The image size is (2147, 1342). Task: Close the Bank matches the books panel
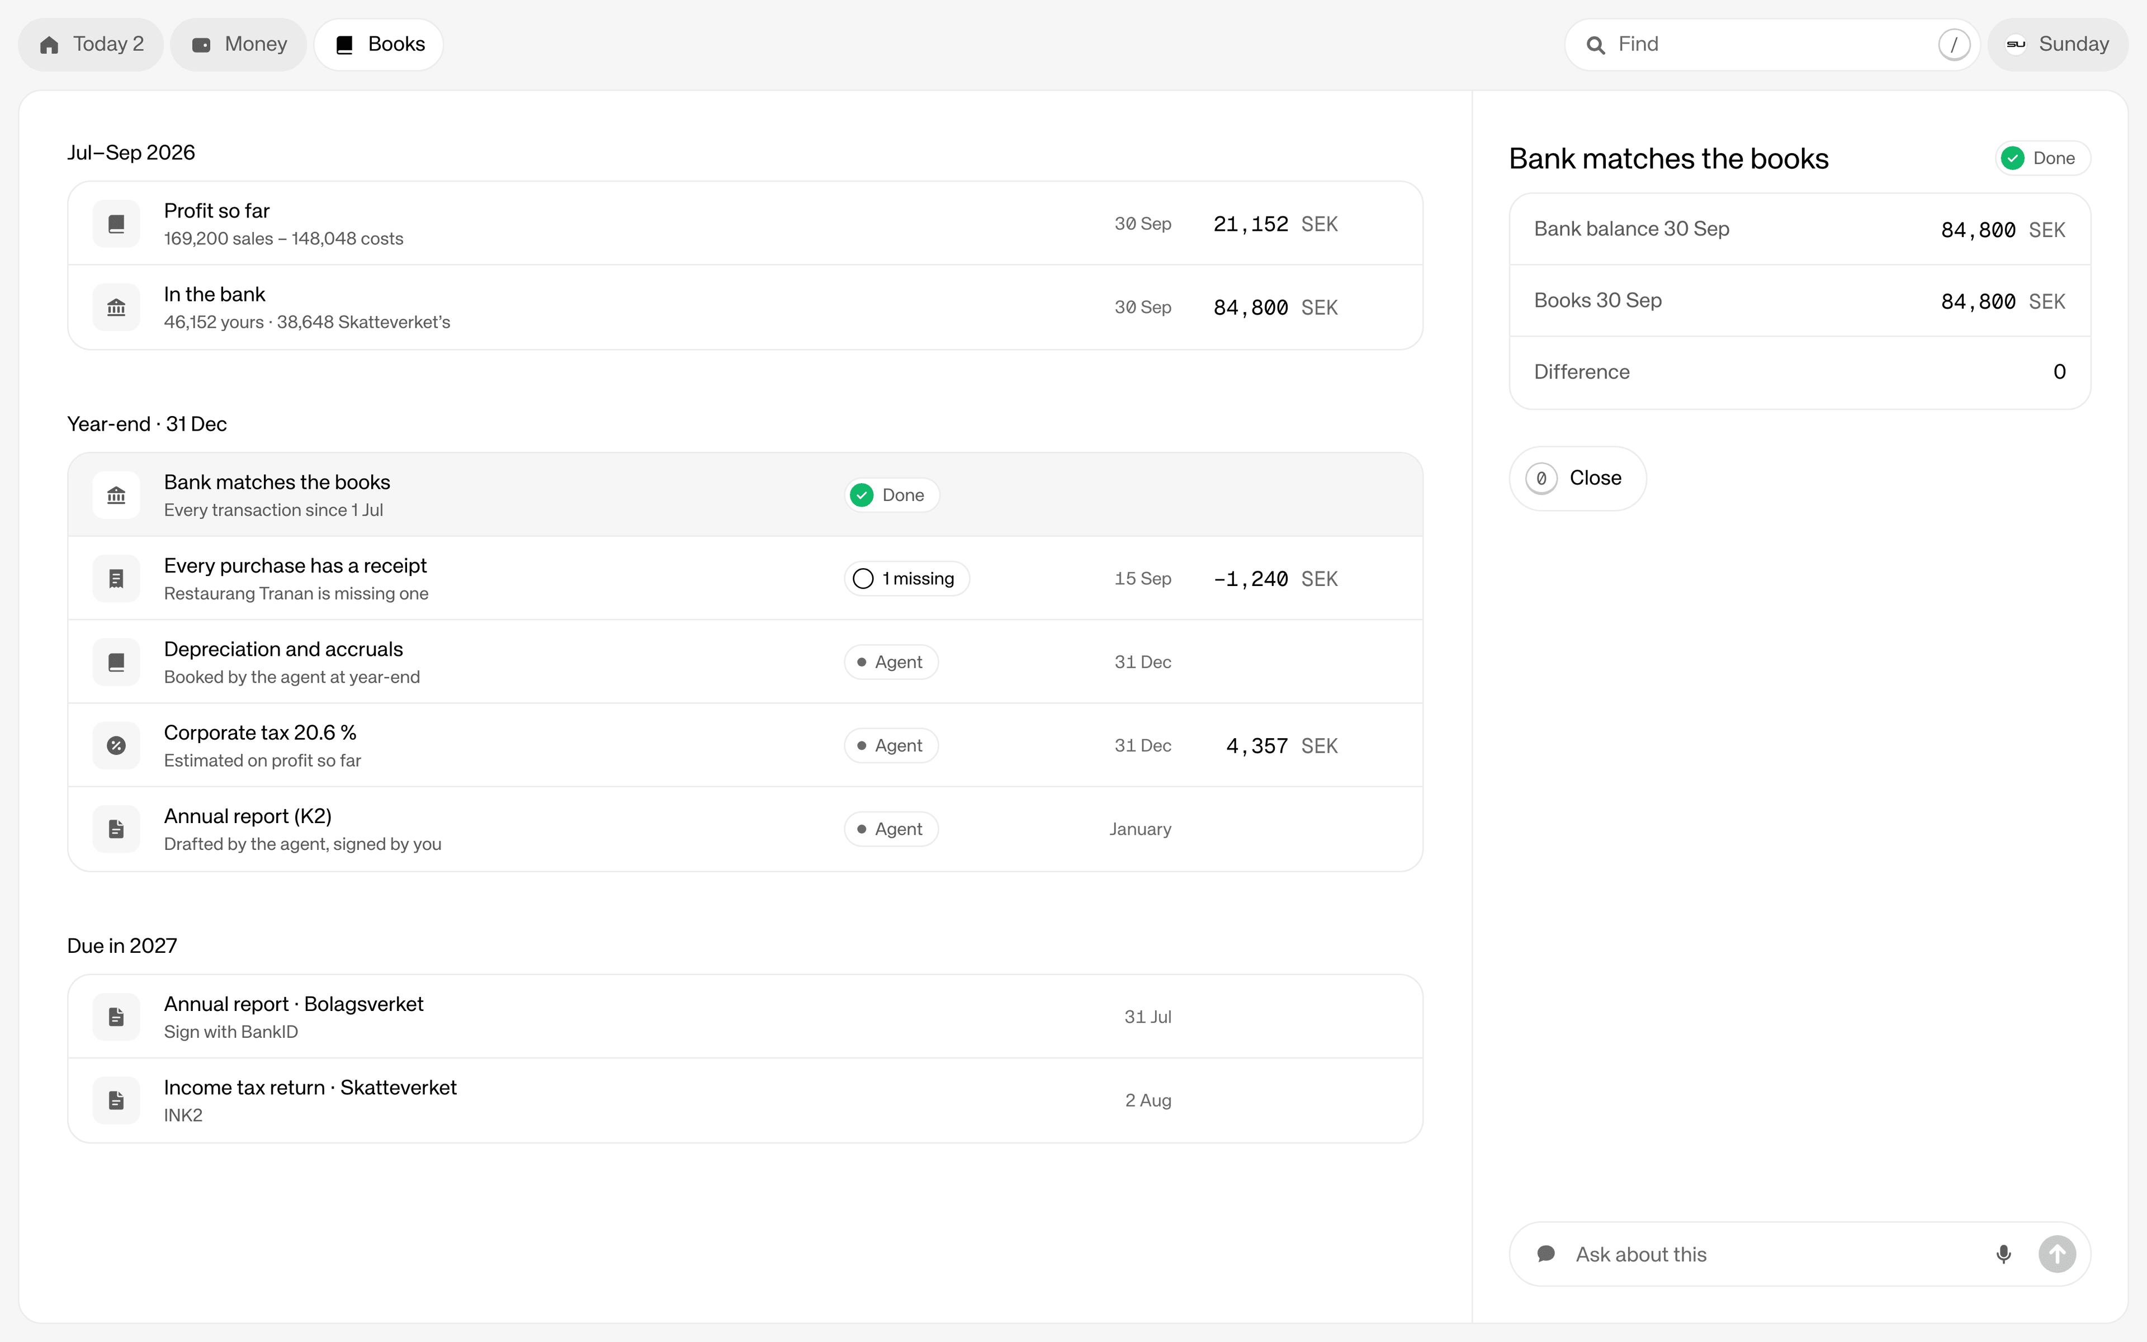pos(1577,479)
